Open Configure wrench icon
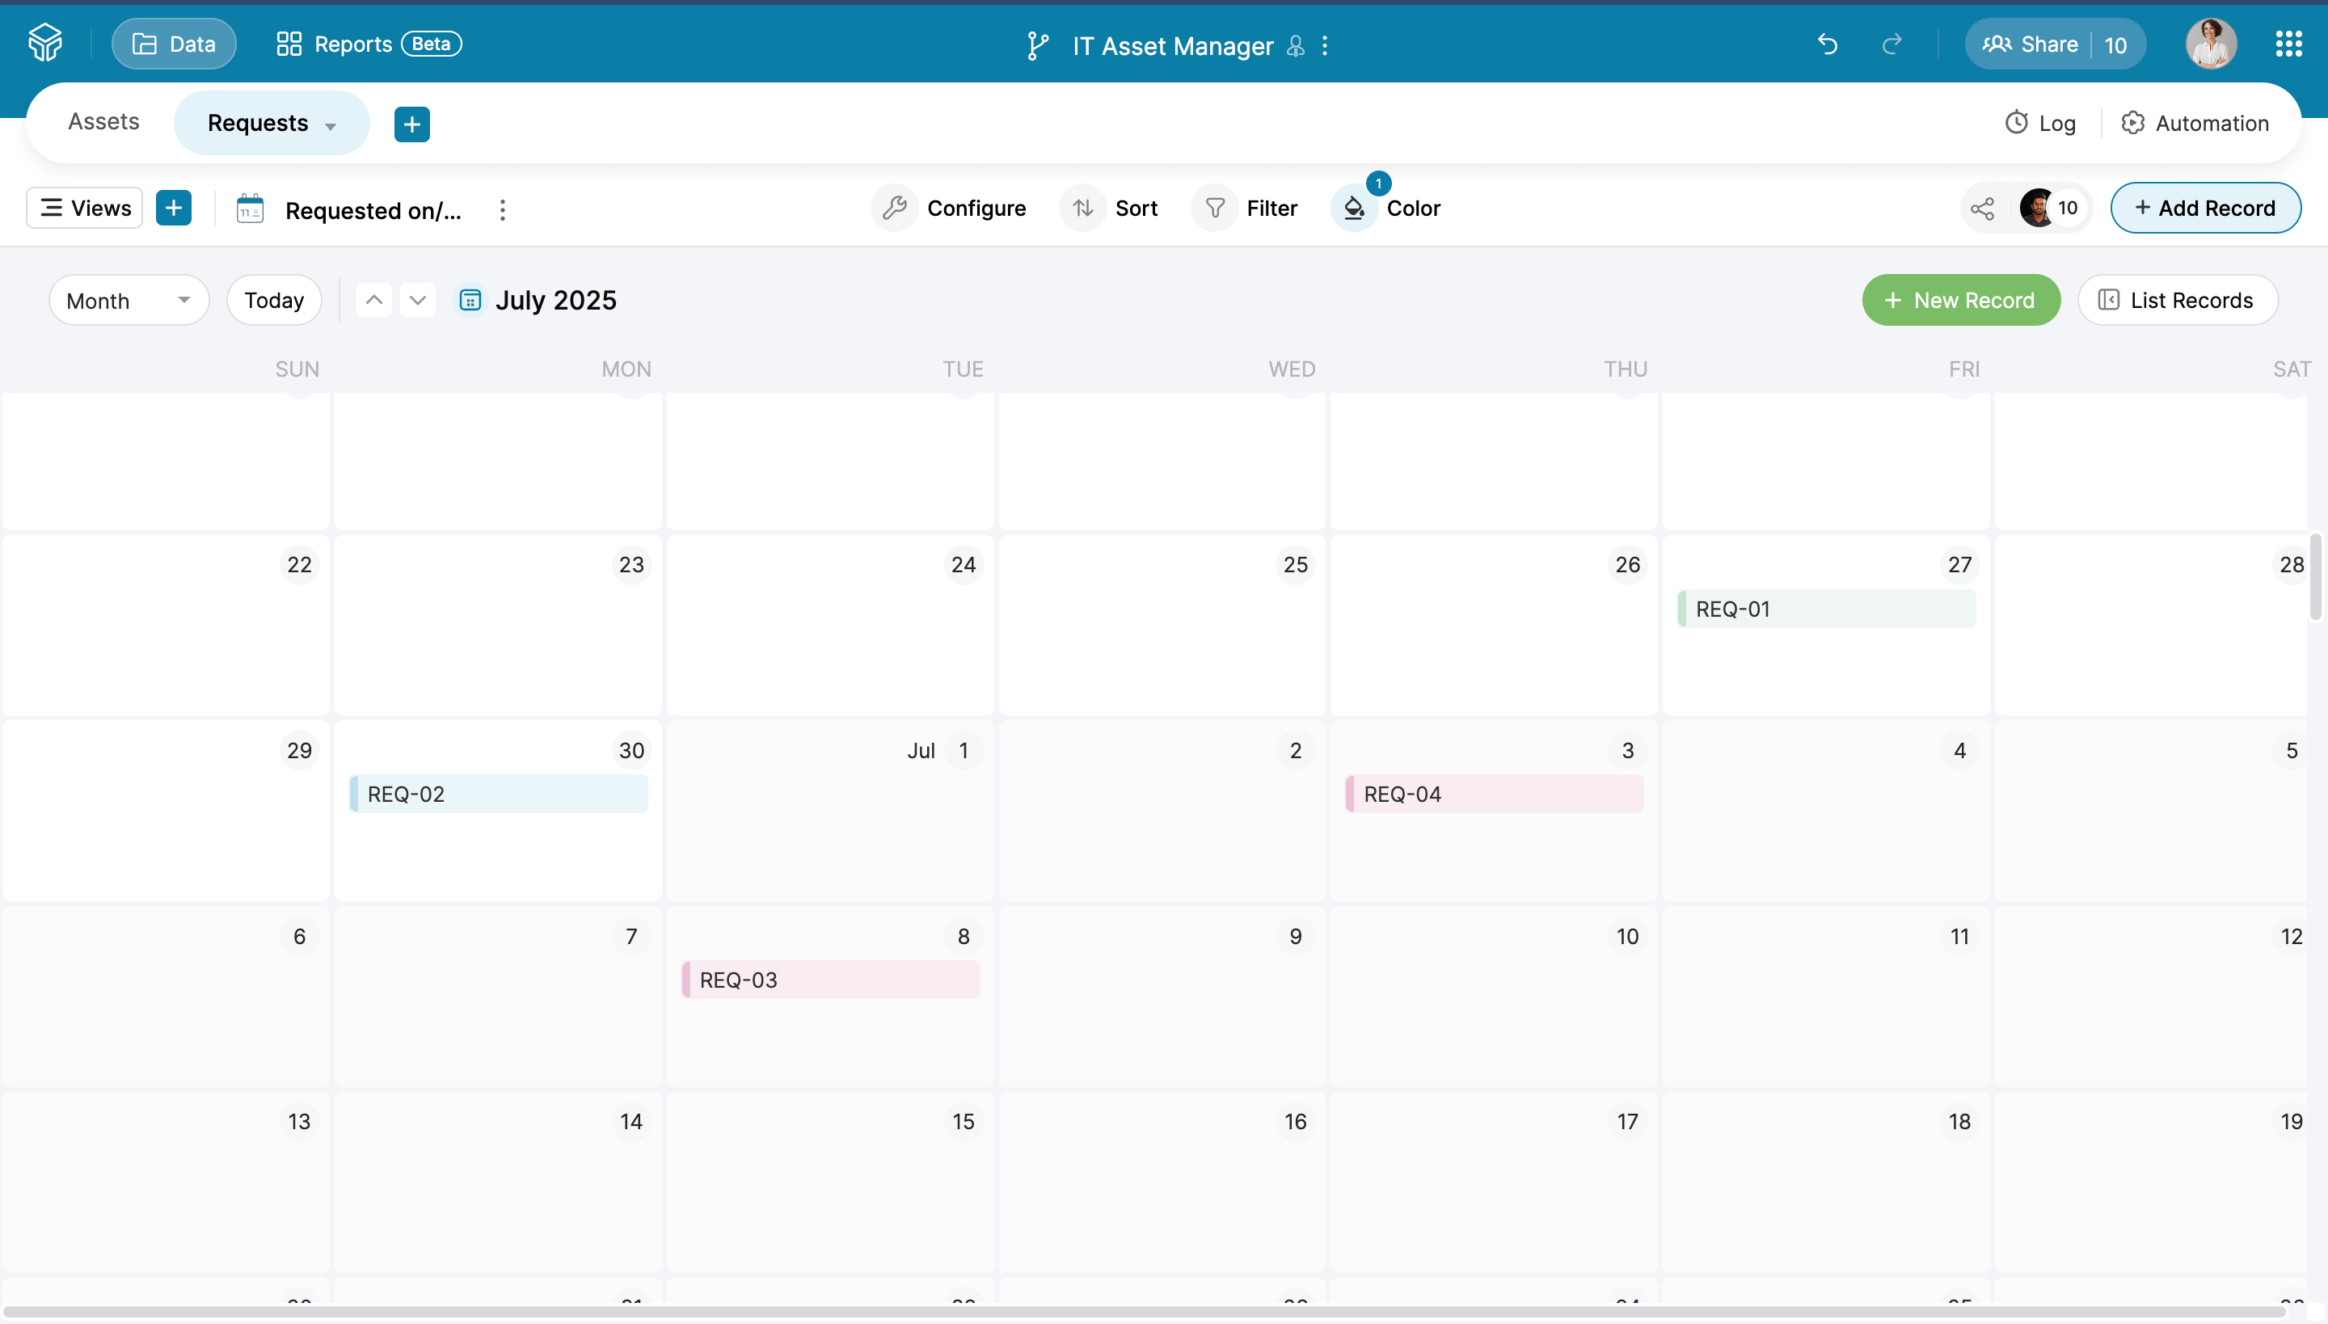 click(895, 209)
